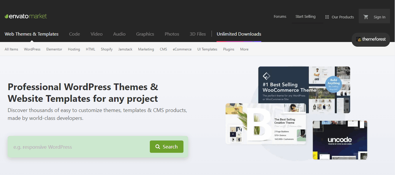
Task: Click the themeforest flame badge icon
Action: [358, 39]
